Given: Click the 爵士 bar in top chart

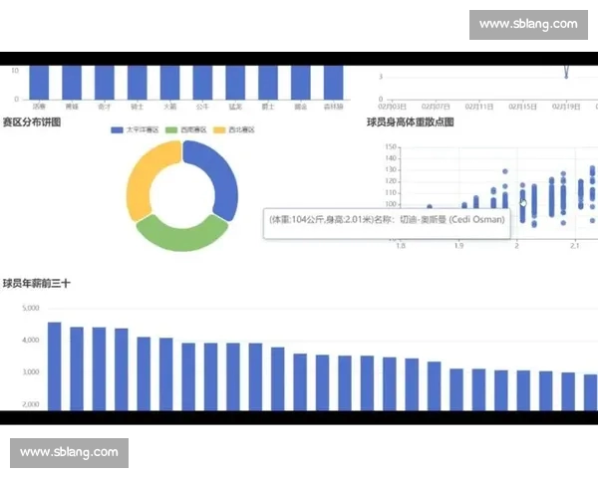Looking at the screenshot, I should click(x=267, y=83).
